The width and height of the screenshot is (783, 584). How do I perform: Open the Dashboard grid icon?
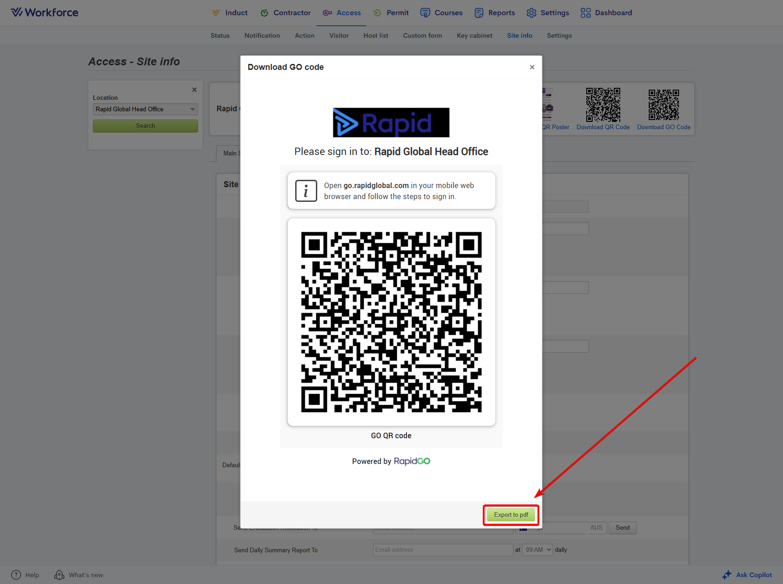coord(585,13)
